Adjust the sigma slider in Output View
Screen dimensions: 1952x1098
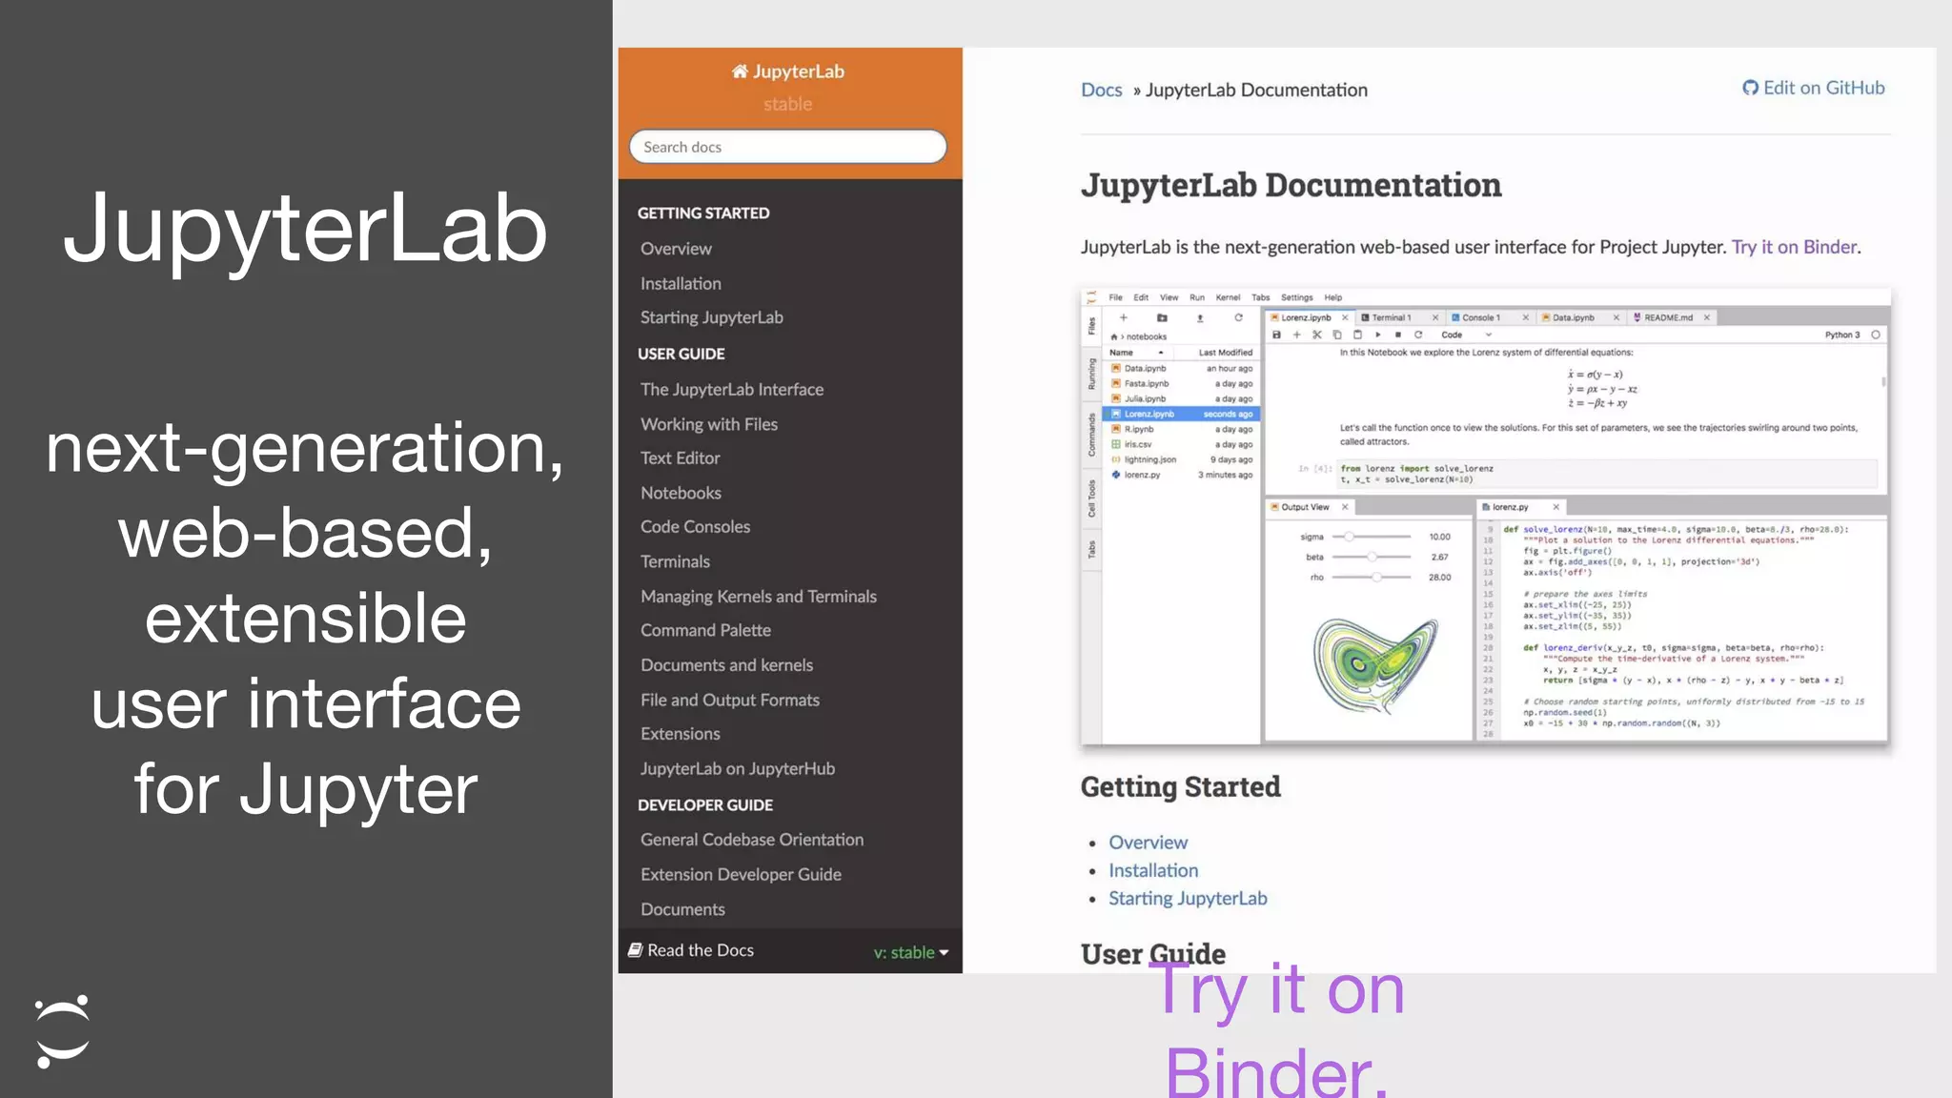(1350, 537)
